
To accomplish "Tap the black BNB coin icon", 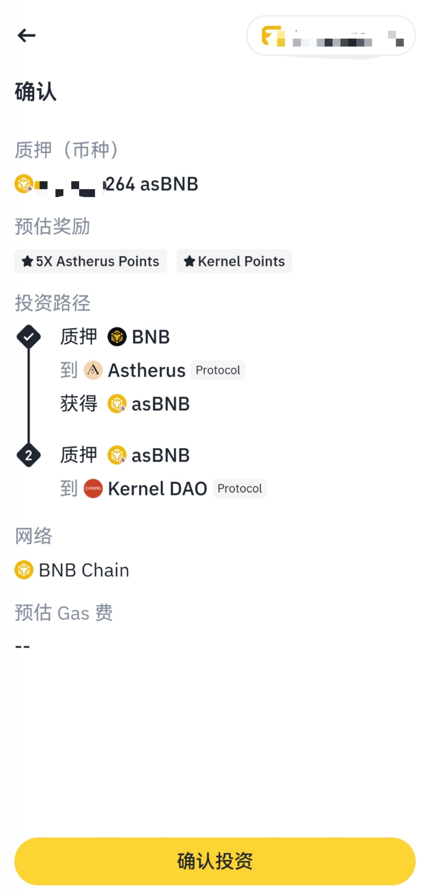I will (x=117, y=337).
